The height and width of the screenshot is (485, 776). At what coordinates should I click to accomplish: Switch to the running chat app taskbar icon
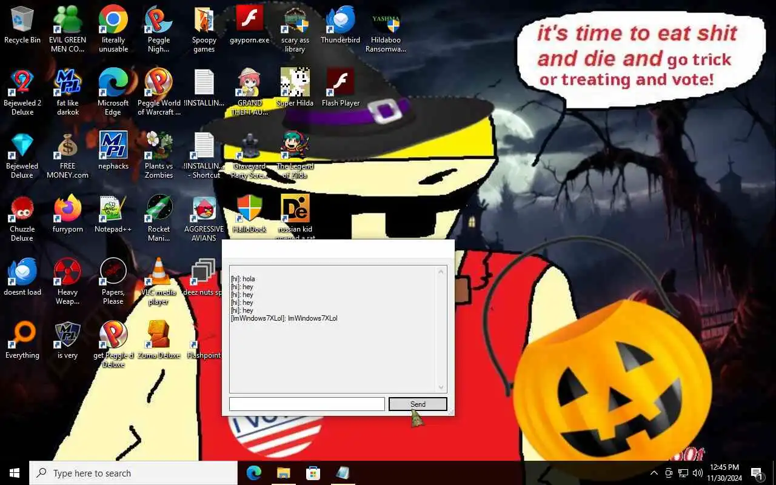coord(343,473)
